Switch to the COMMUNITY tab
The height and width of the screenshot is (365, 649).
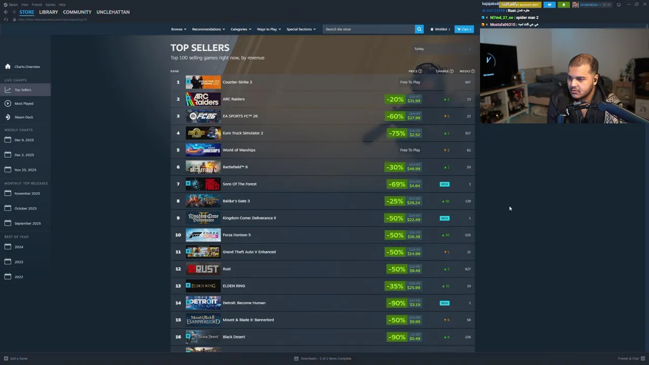tap(77, 12)
